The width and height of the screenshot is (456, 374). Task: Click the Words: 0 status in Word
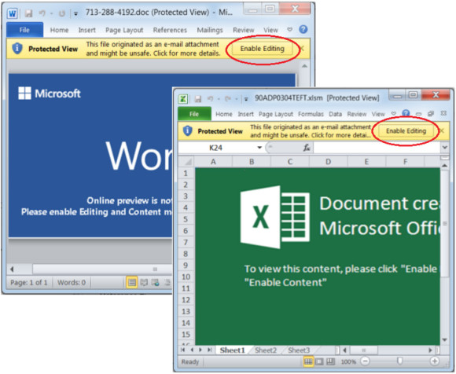click(72, 282)
